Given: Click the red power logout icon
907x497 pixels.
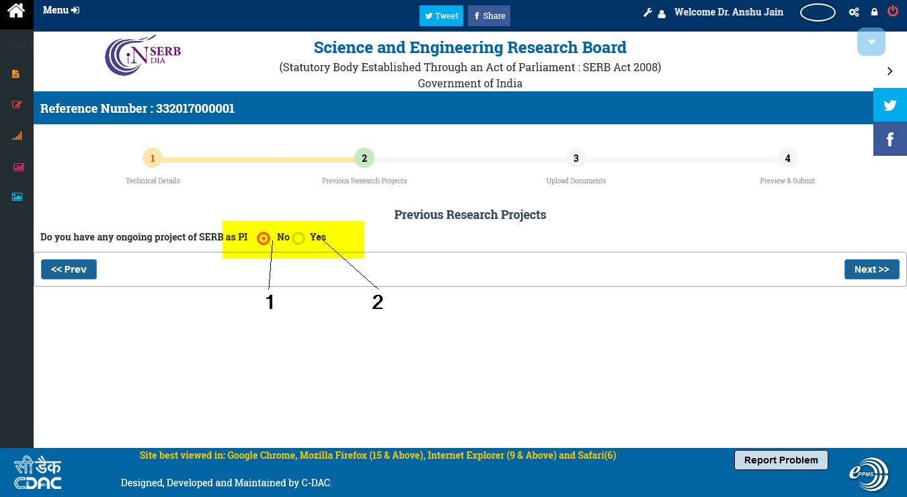Looking at the screenshot, I should 893,11.
